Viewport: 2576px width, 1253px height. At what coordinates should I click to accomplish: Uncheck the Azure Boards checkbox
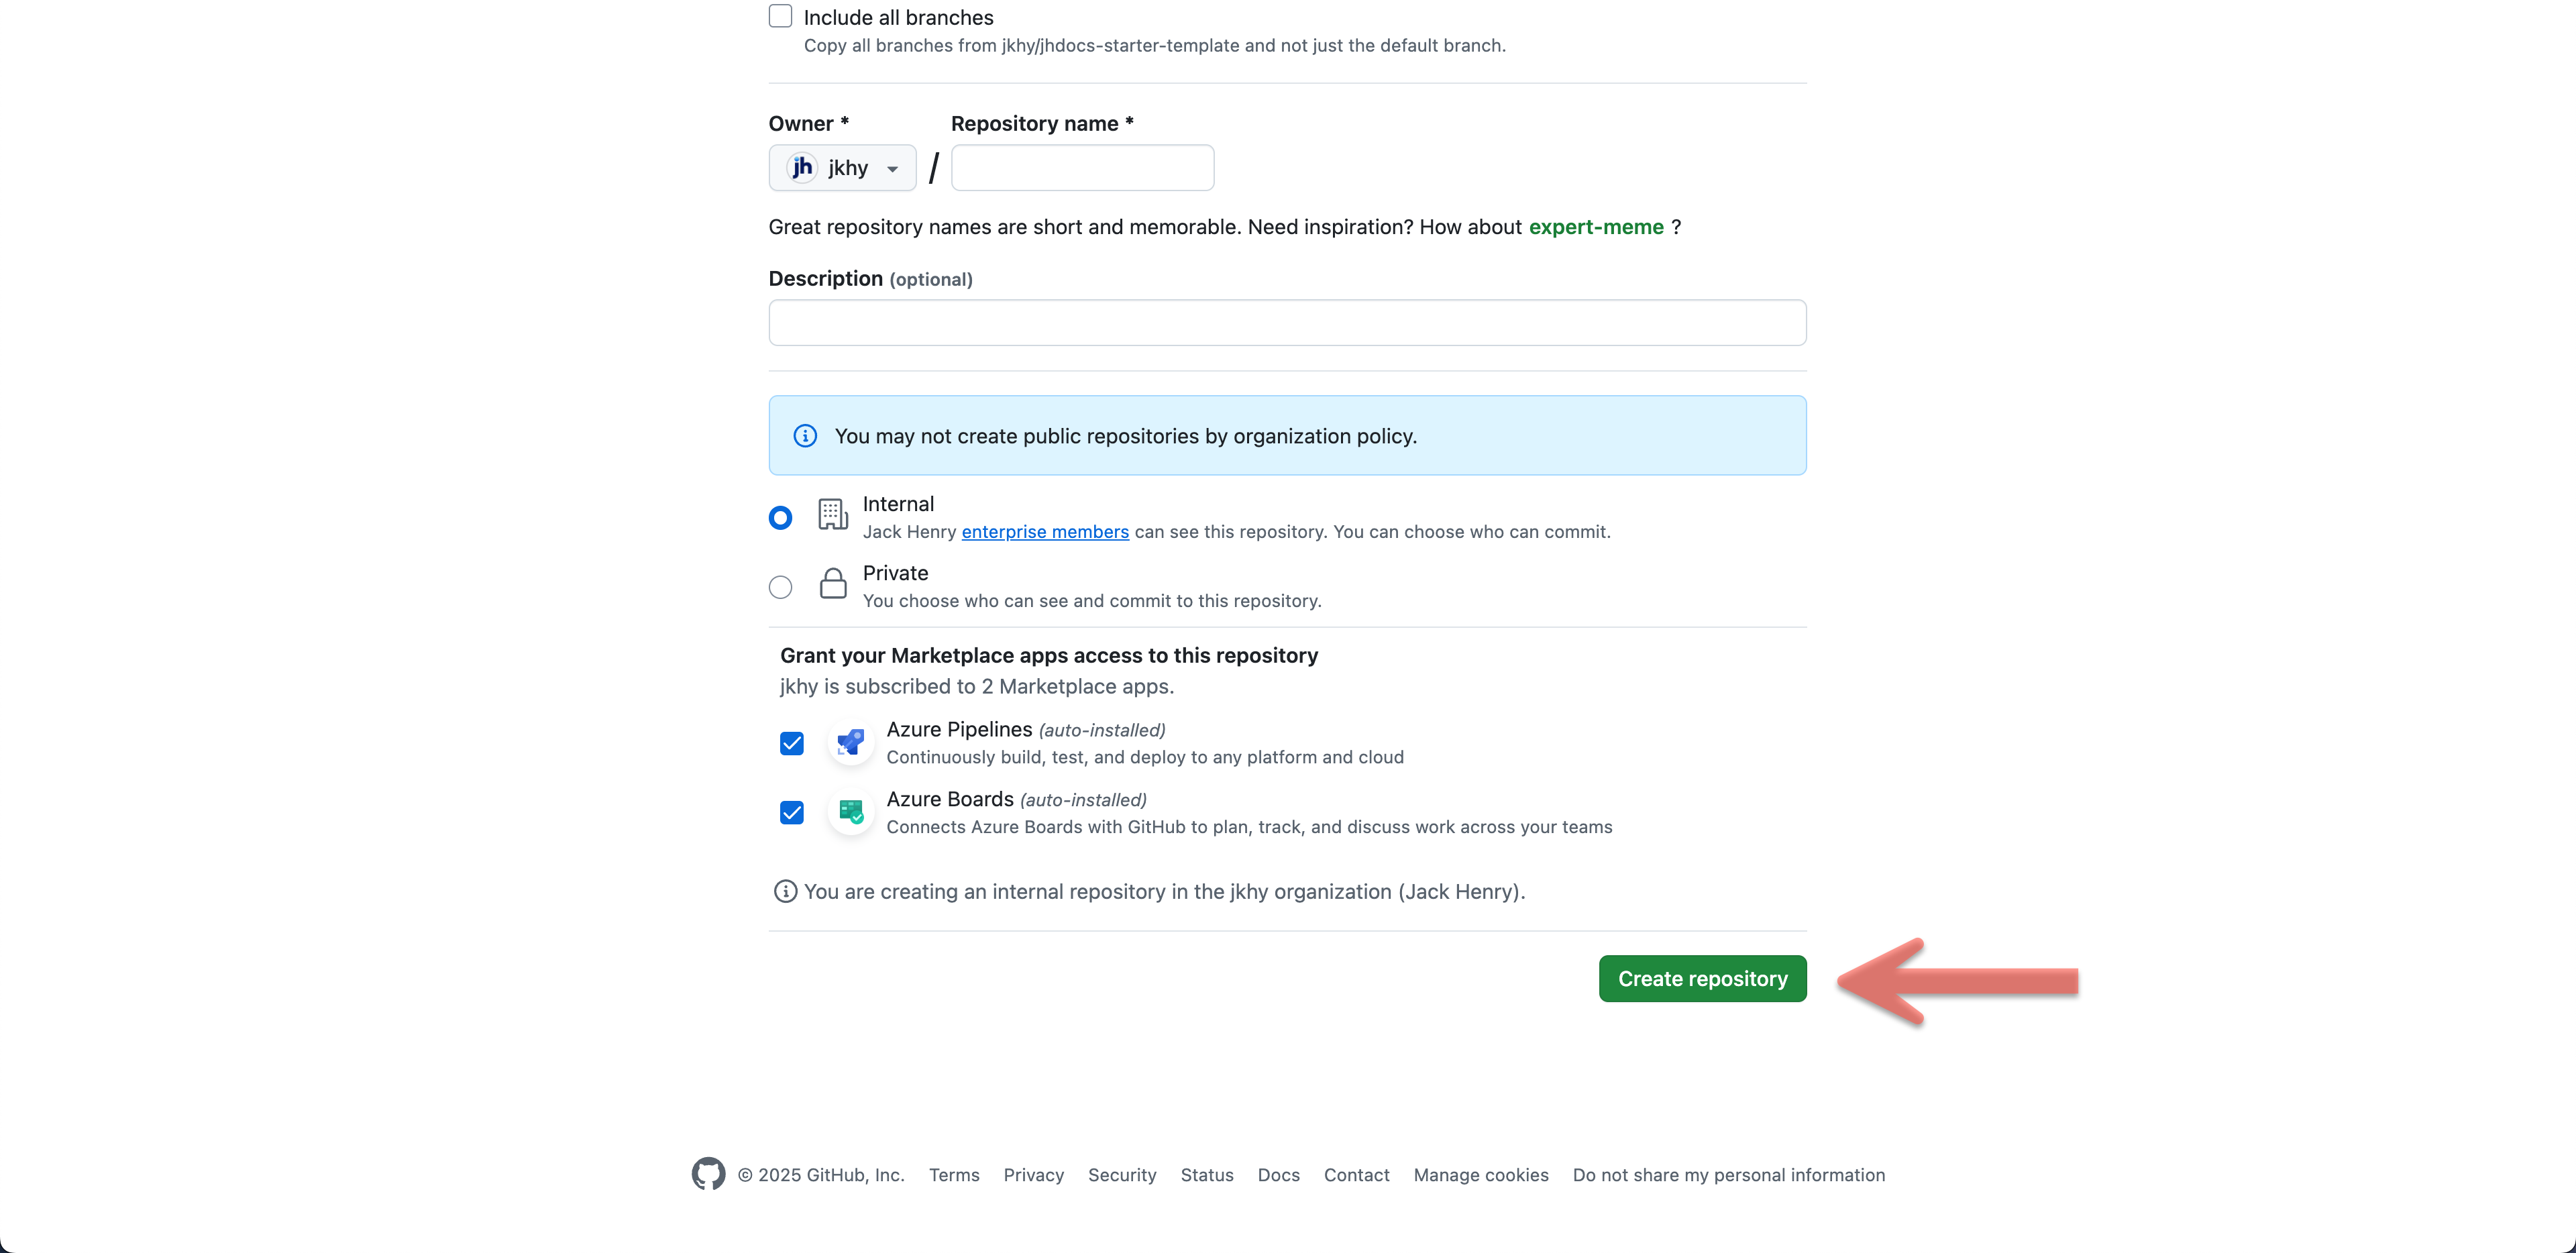tap(792, 812)
